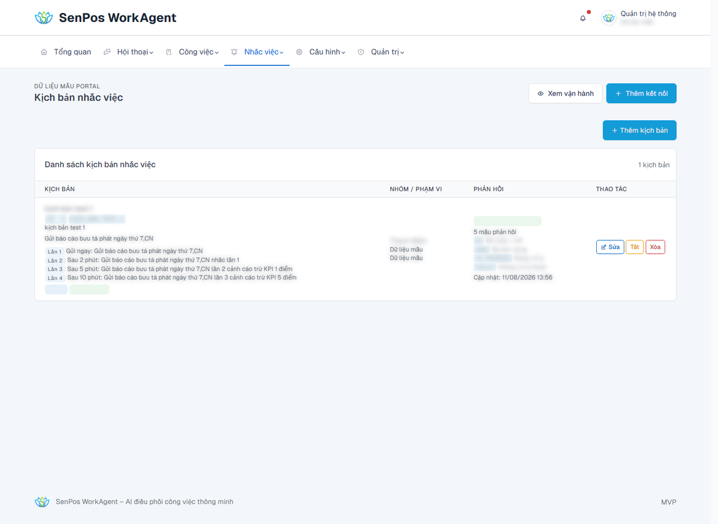Click the SenPos lotus logo in header

43,18
